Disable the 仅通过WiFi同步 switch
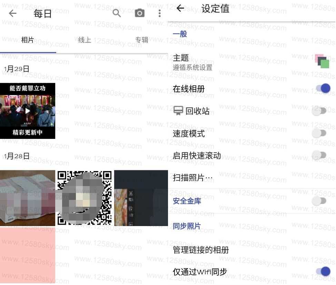Viewport: 336px width, 285px height. (x=323, y=272)
